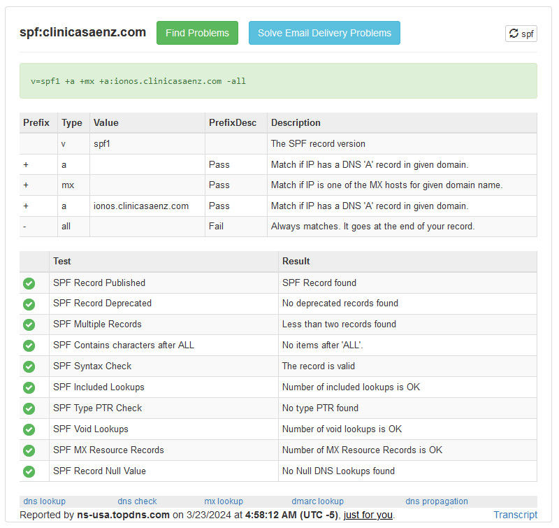This screenshot has width=559, height=528.
Task: Click 'No type PTR found' result
Action: (320, 408)
